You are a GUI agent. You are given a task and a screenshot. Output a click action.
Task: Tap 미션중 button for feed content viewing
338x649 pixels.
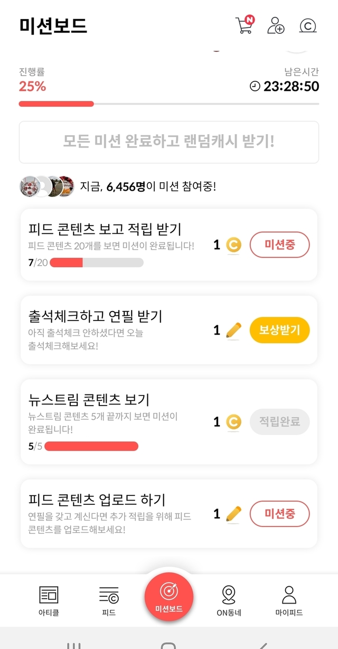[x=279, y=245]
